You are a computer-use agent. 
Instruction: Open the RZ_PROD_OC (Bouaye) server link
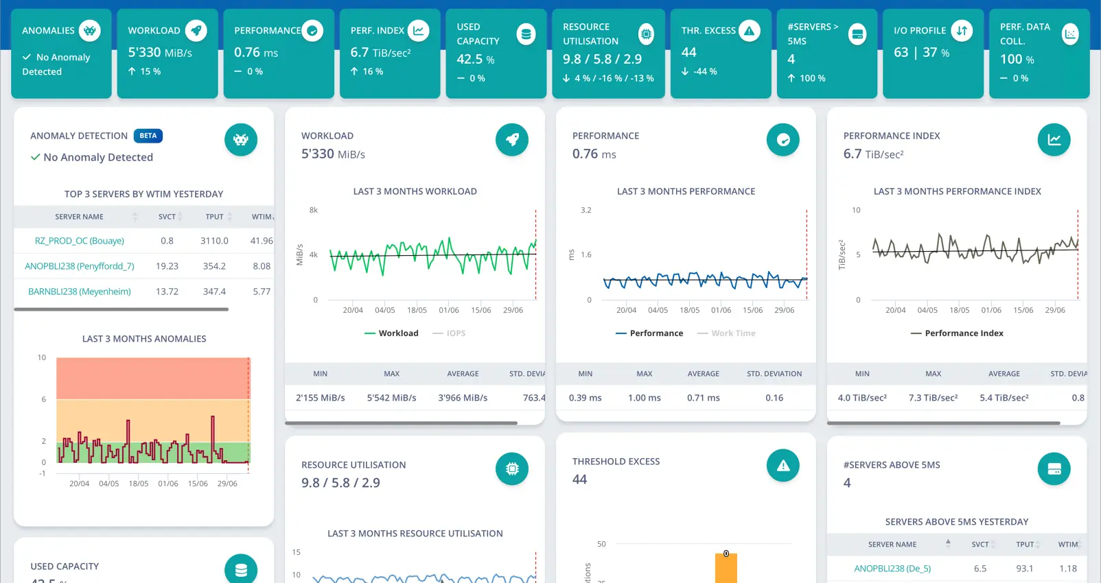coord(80,241)
